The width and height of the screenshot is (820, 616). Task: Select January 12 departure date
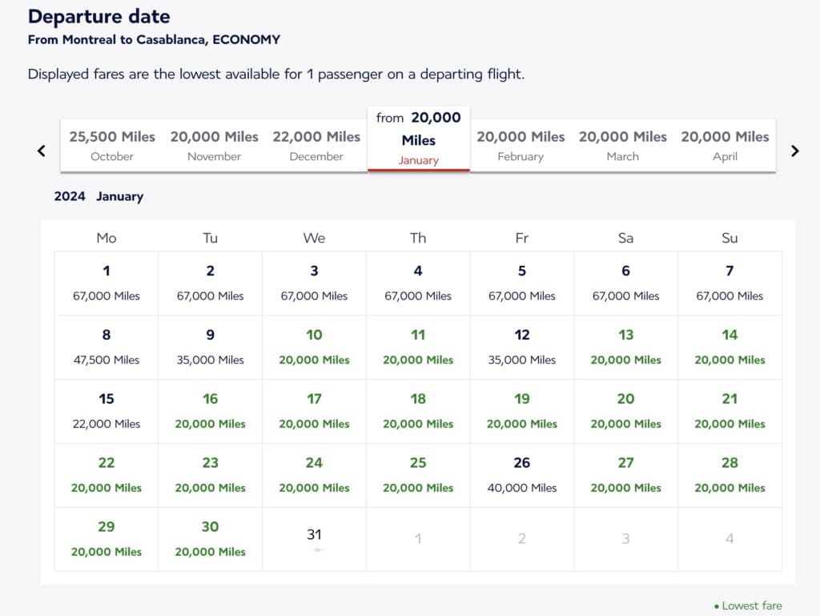click(522, 347)
